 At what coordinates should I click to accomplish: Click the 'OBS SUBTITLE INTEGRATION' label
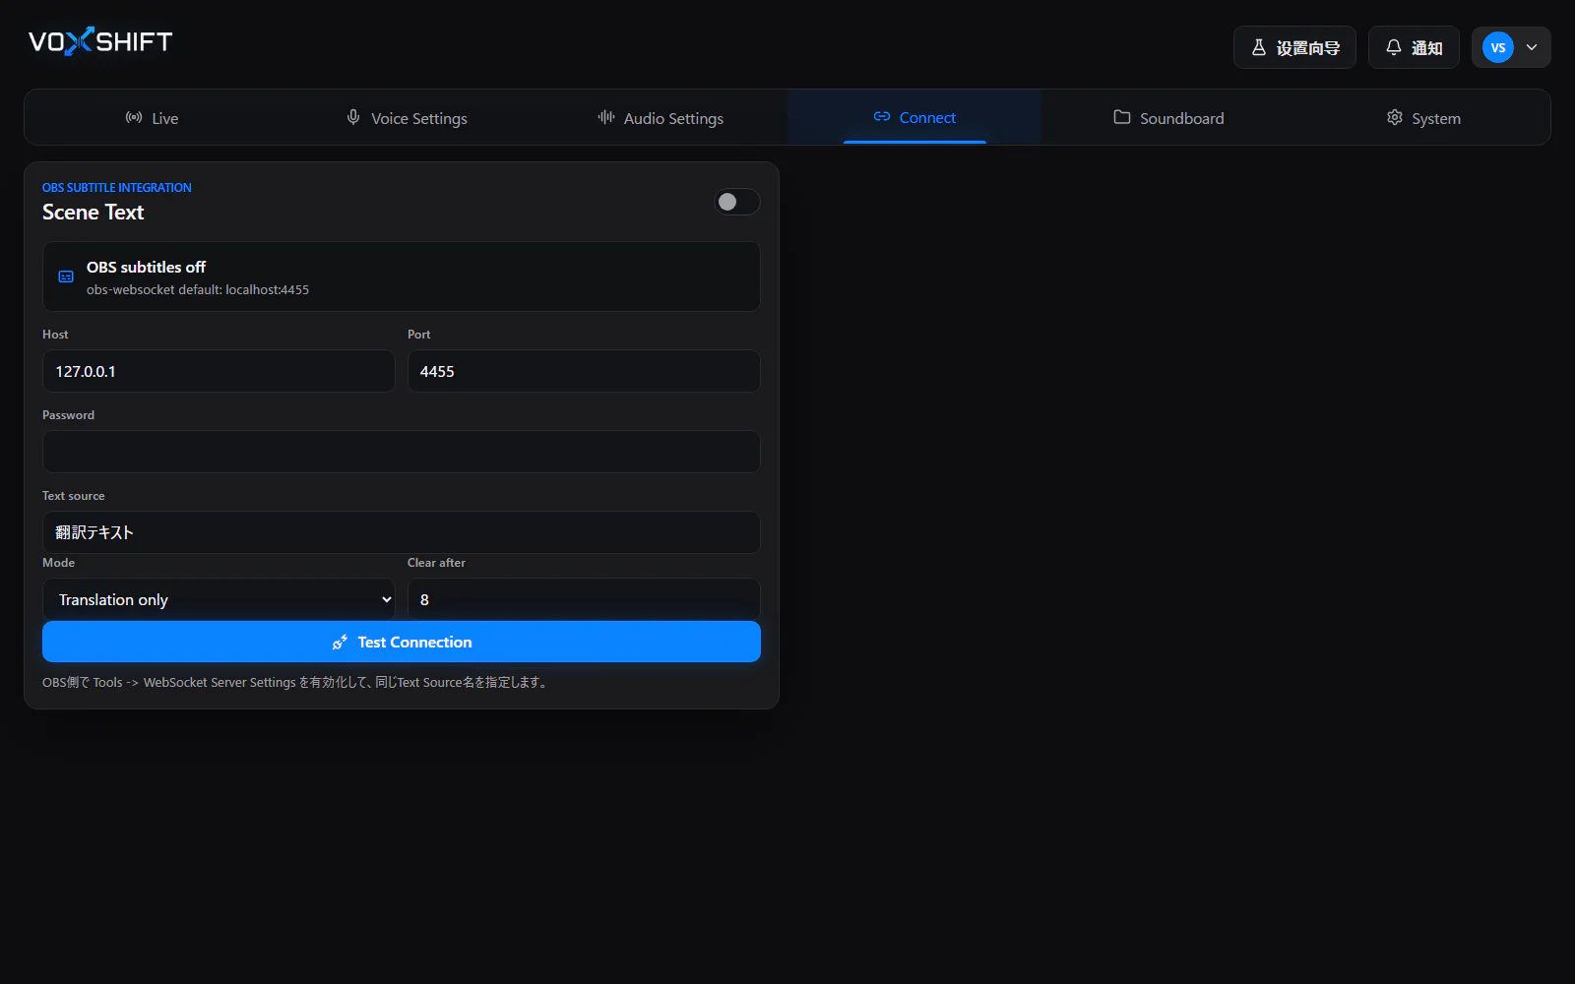(x=117, y=187)
